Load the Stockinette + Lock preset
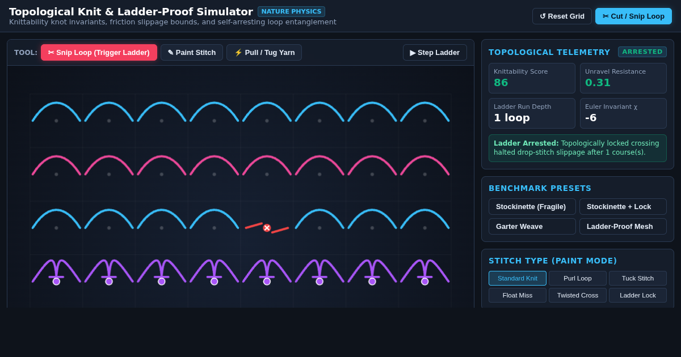Viewport: 681px width, 357px height. (x=623, y=206)
